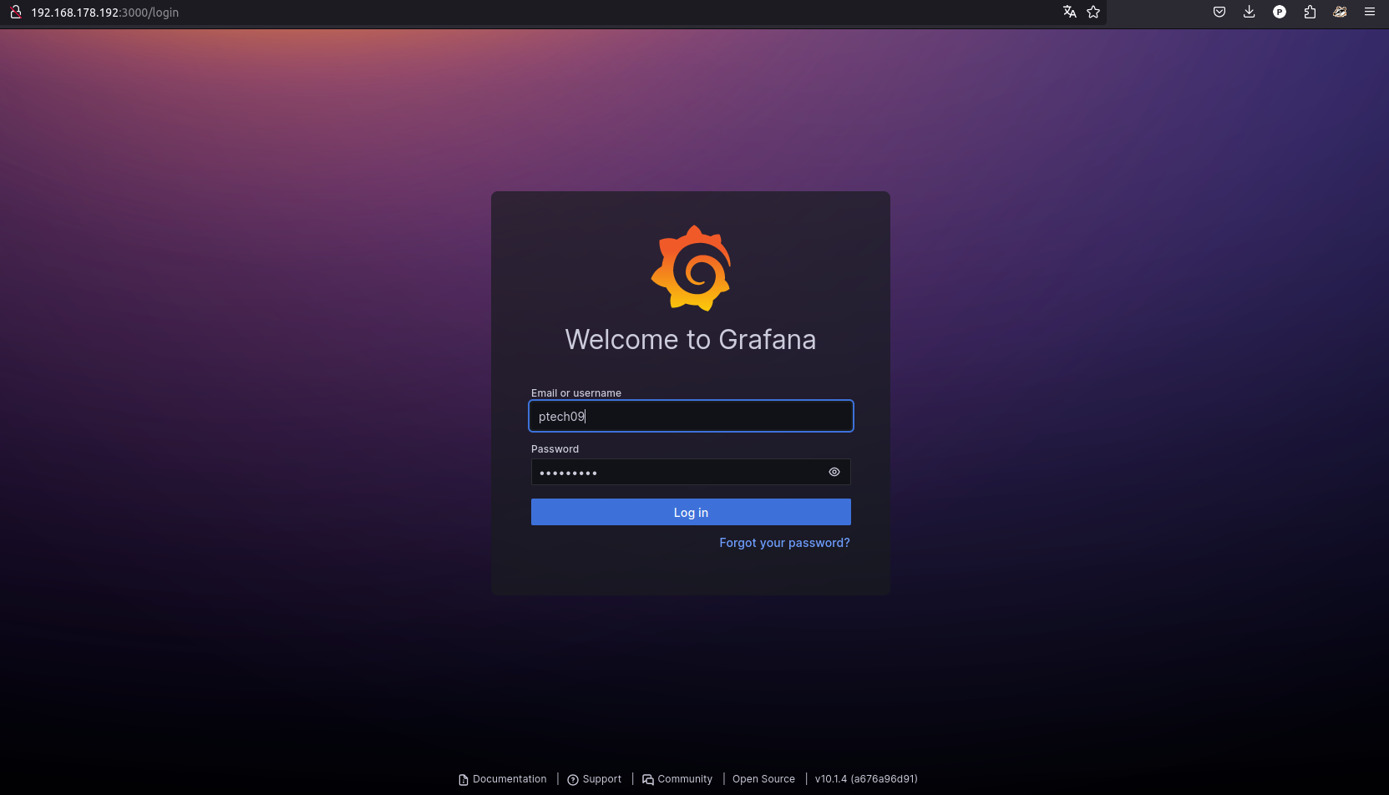Click the Grafana logo
The image size is (1389, 795).
[x=691, y=268]
